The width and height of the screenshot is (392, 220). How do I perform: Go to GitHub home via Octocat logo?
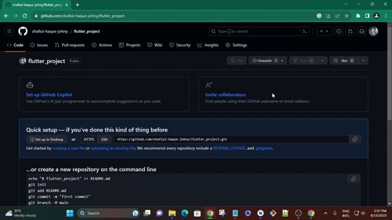pos(23,31)
